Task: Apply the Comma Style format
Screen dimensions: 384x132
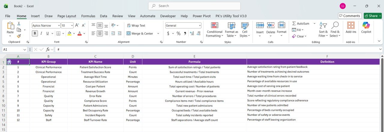Action: tap(185, 33)
